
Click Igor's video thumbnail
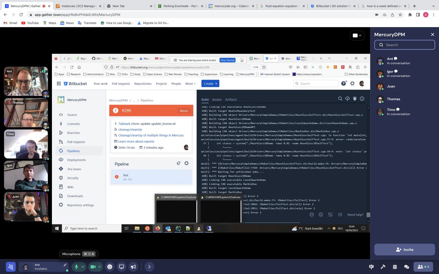[26, 176]
